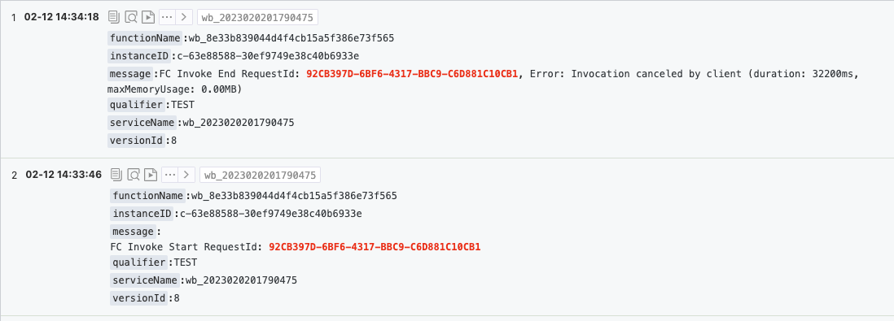Click versionId field label in log 1

pyautogui.click(x=136, y=140)
